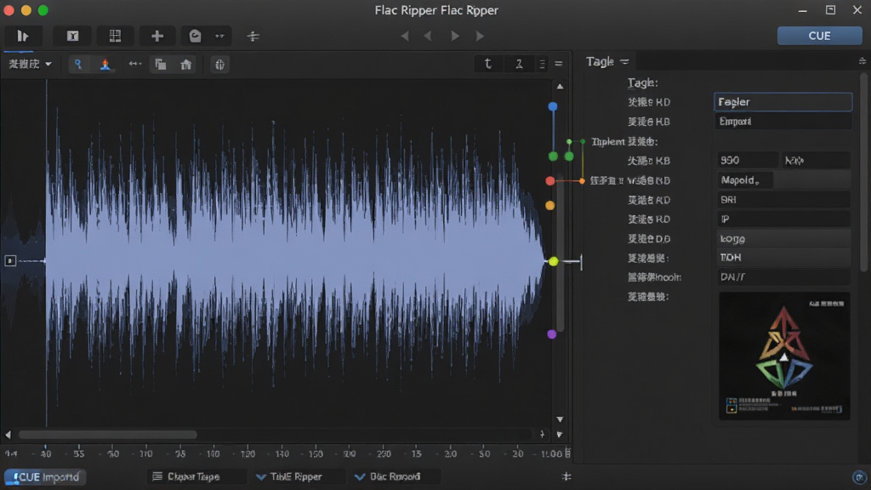Open the album cover art thumbnail
The width and height of the screenshot is (871, 490).
784,356
